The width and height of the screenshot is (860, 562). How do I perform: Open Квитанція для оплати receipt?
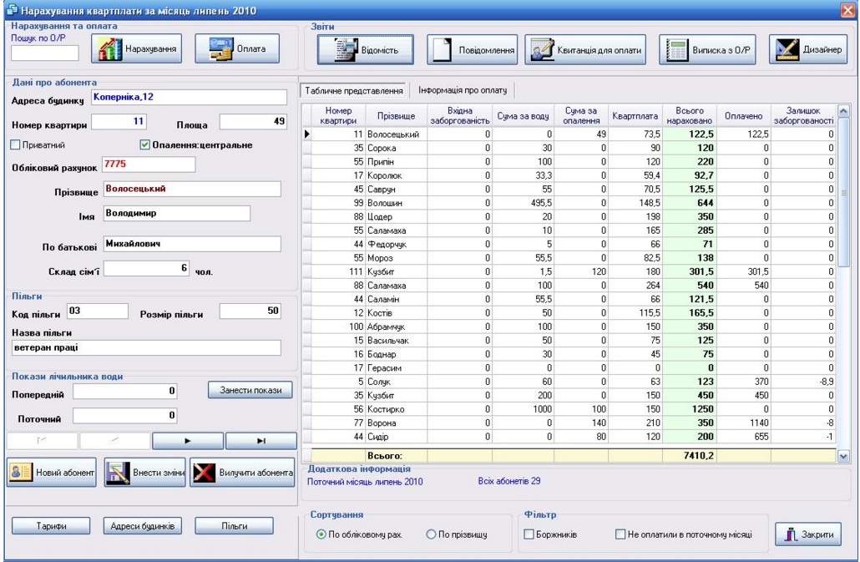pos(589,50)
